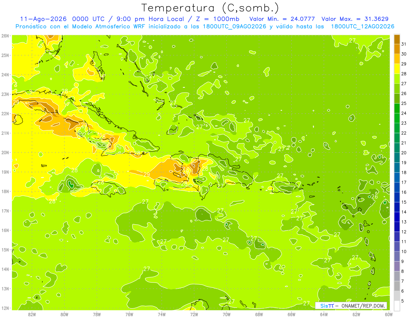Click the 17N latitude axis label
The width and height of the screenshot is (413, 319).
tap(5, 211)
